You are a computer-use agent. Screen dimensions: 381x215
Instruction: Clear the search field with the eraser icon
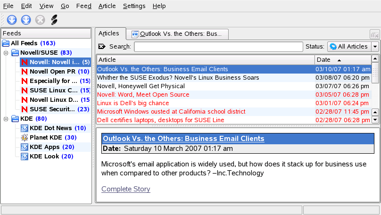pyautogui.click(x=102, y=47)
